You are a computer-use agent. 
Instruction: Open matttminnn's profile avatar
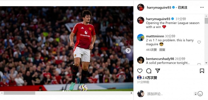pos(141,38)
